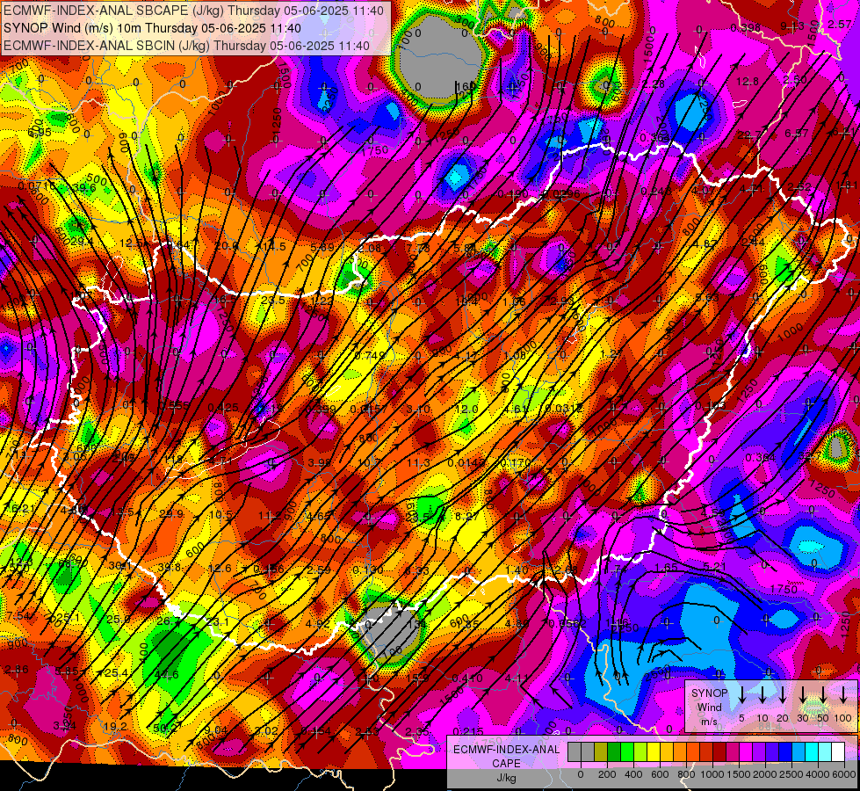Click the 50 m/s wind arrow in legend

(823, 694)
